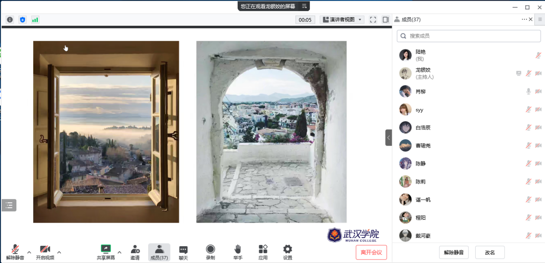The width and height of the screenshot is (545, 263).
Task: Click the 搜索成员 search field
Action: click(468, 36)
